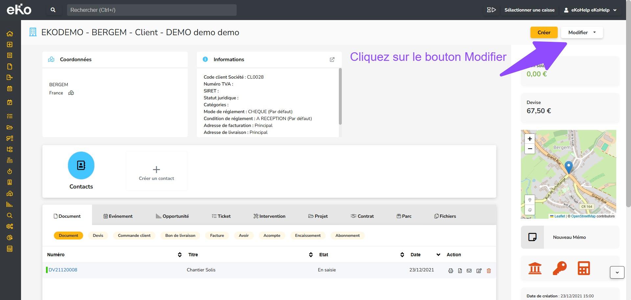The image size is (631, 300).
Task: Open the orange bank building icon
Action: [535, 268]
